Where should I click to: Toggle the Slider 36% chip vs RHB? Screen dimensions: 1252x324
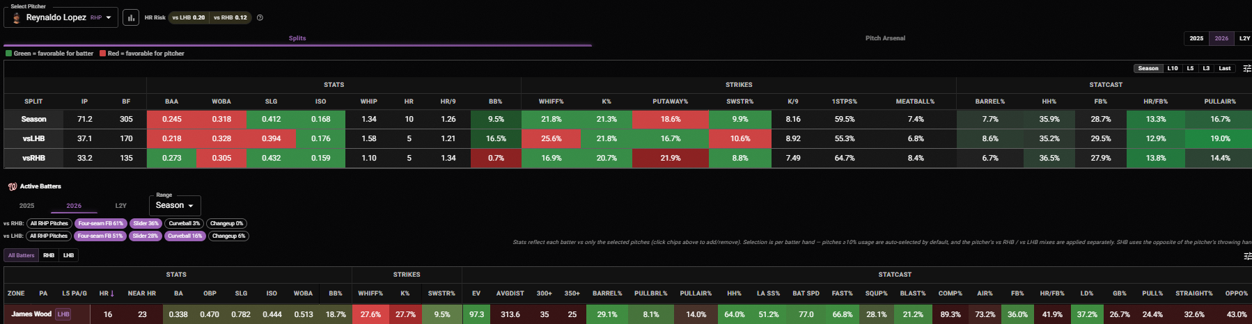pos(146,223)
